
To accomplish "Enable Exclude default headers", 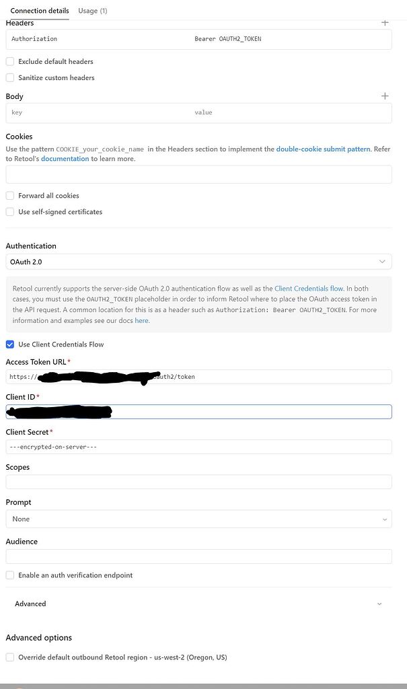I will pyautogui.click(x=9, y=61).
